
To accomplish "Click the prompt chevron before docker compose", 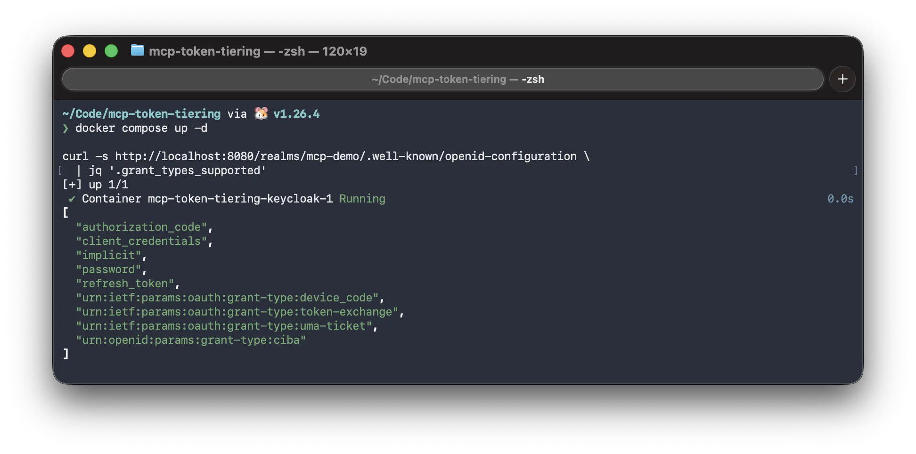I will tap(65, 128).
